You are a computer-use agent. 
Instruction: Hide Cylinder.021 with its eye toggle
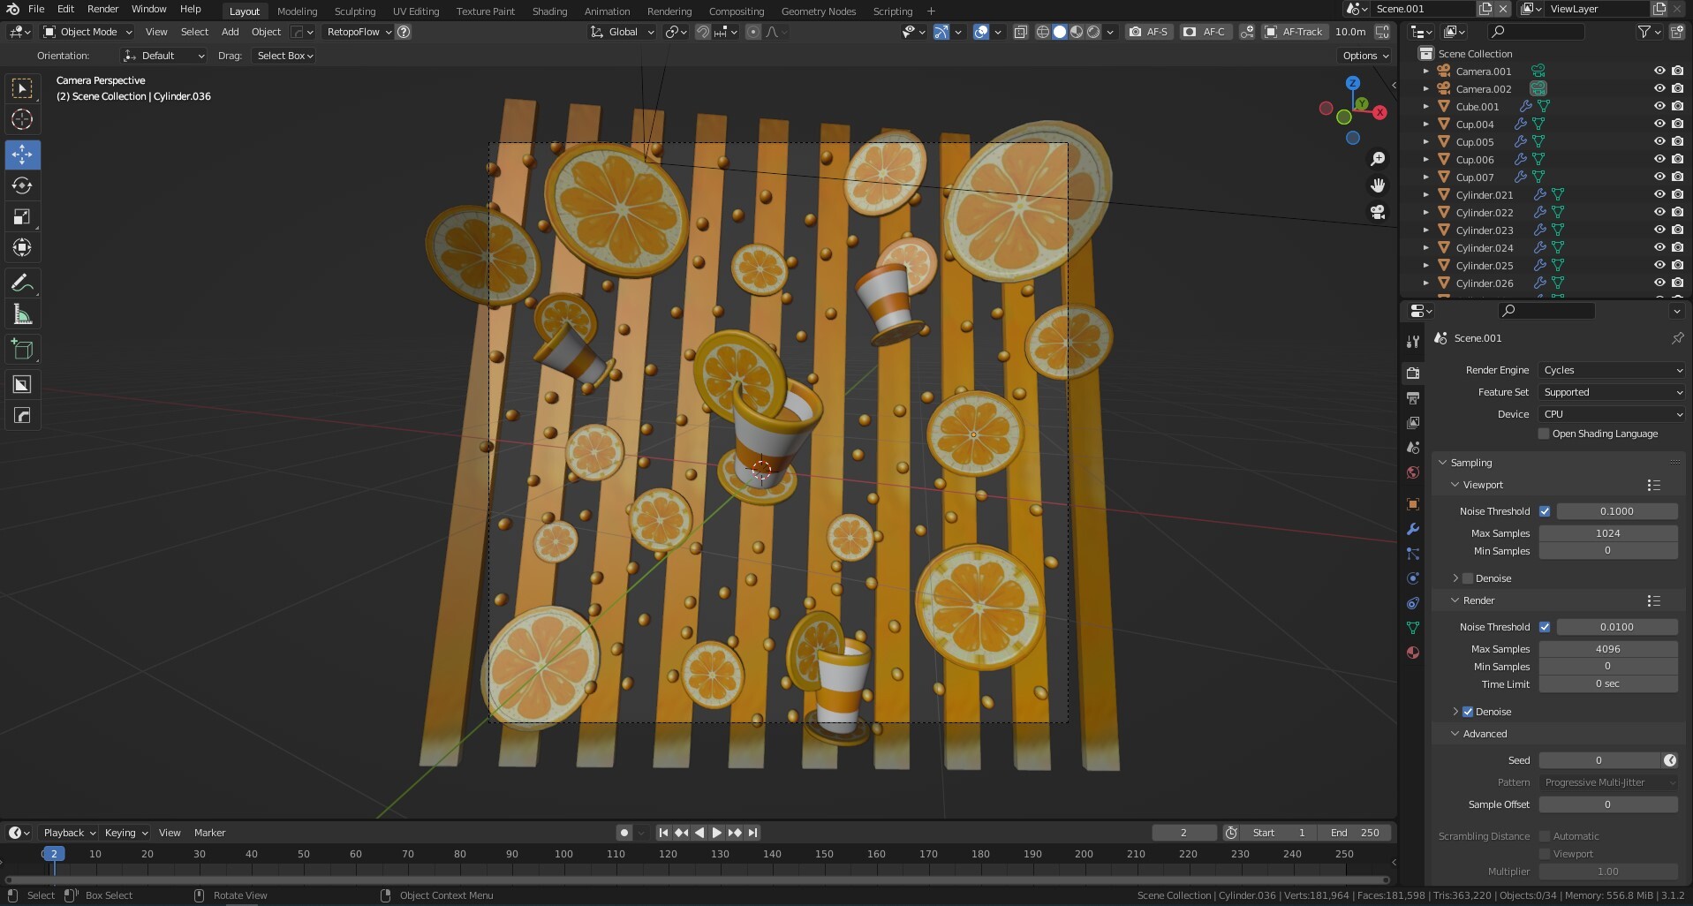click(1659, 194)
